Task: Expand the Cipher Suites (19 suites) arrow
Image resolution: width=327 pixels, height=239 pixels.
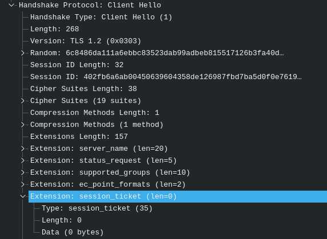Action: [x=23, y=101]
